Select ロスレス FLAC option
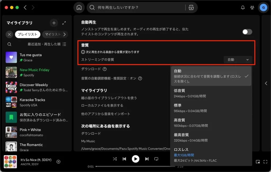Viewport: 271px width, 172px height. [x=211, y=155]
